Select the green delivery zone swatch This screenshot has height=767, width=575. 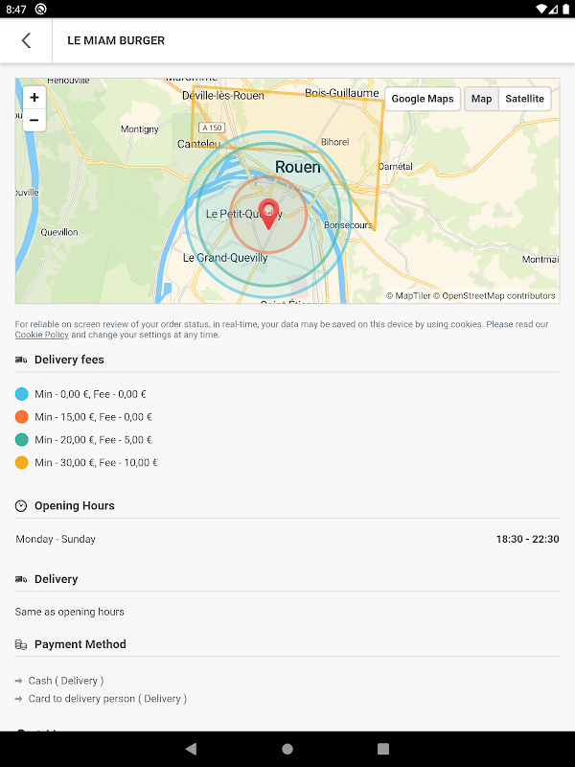21,440
